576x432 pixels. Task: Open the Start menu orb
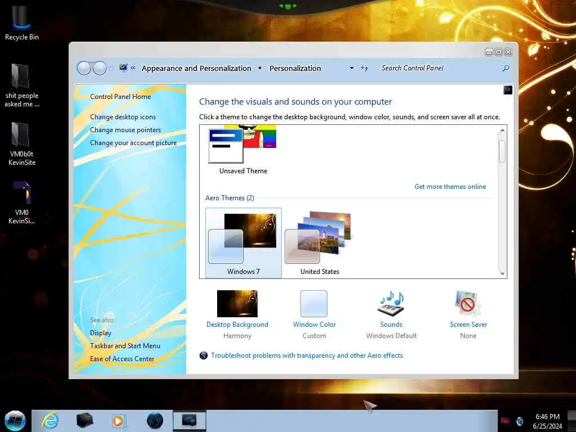tap(15, 421)
